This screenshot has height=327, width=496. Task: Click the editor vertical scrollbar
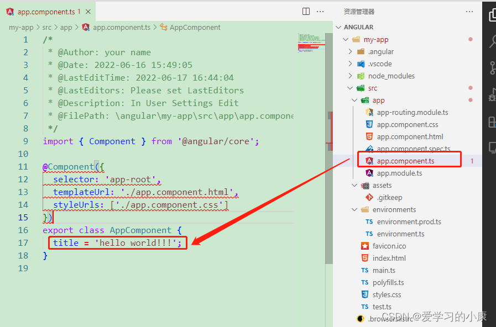[329, 149]
